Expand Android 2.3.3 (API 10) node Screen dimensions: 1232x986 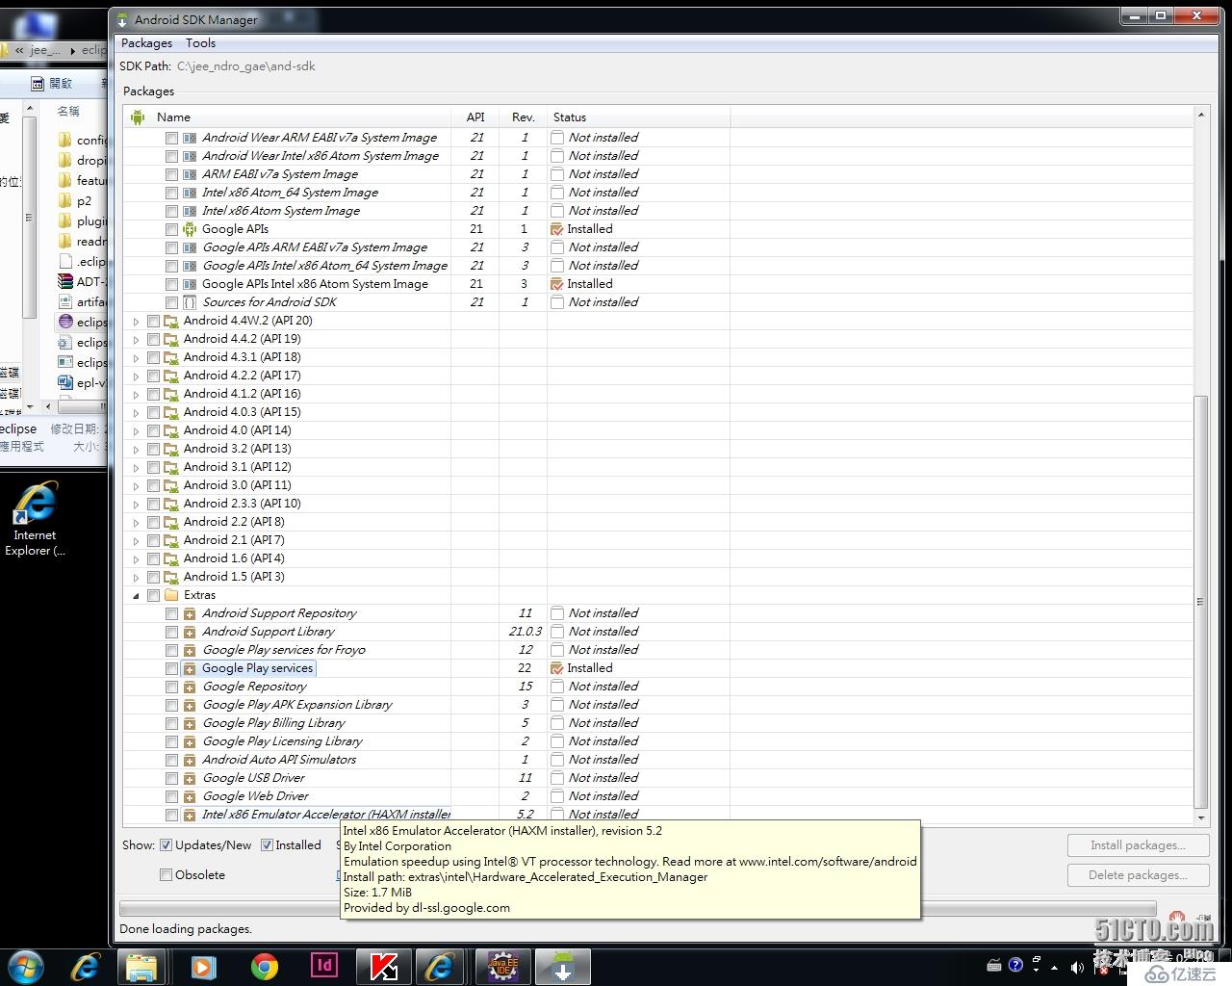click(136, 505)
